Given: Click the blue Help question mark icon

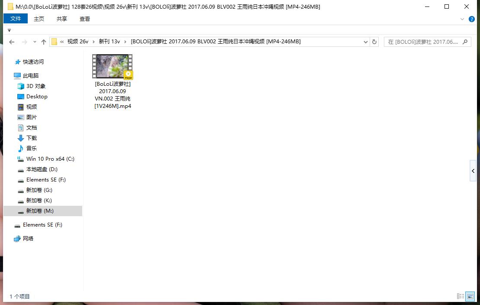Looking at the screenshot, I should [x=472, y=19].
